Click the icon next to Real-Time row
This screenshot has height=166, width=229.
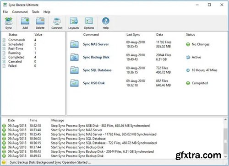point(4,48)
